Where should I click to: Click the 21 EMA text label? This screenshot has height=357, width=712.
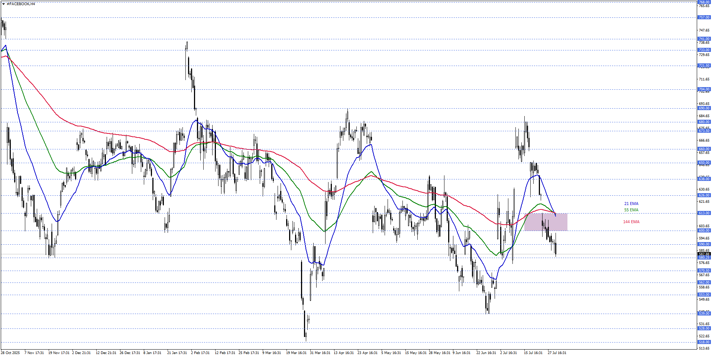pyautogui.click(x=631, y=204)
